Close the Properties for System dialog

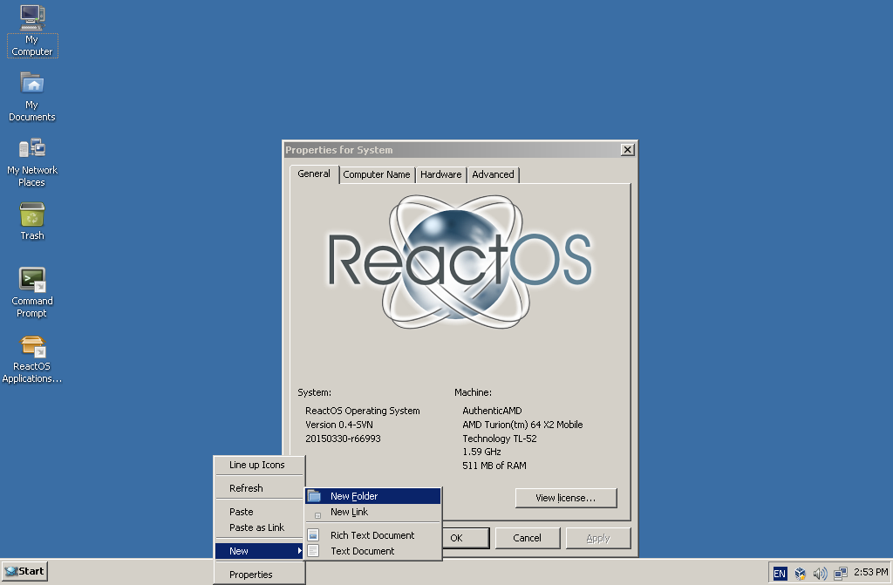coord(627,150)
